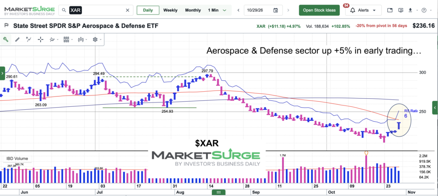
Task: Select the 1 Min interval tab
Action: 213,10
